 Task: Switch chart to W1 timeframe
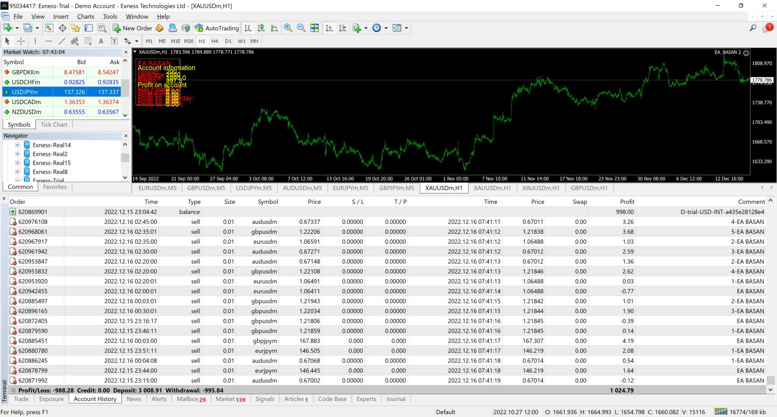pos(241,41)
